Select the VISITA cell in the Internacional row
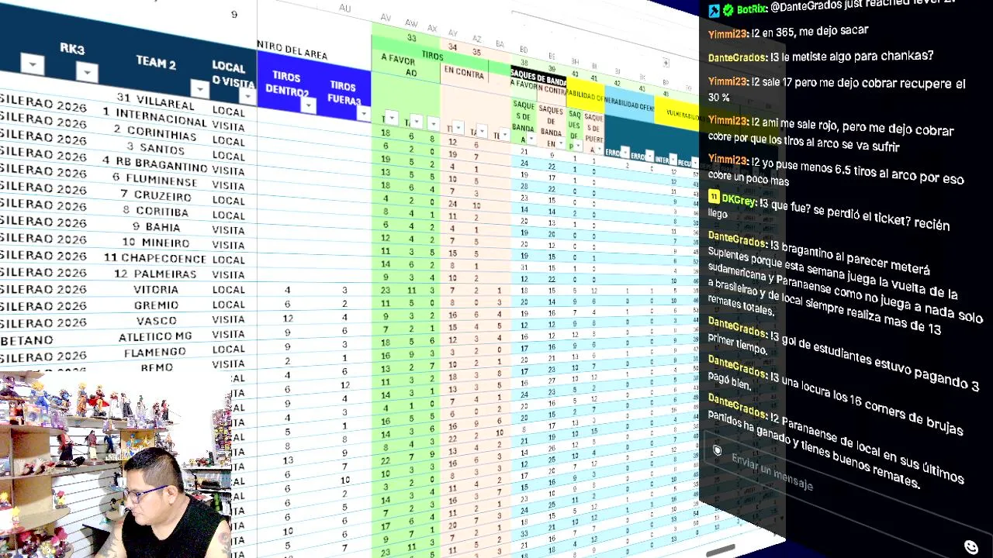993x558 pixels. coord(228,126)
